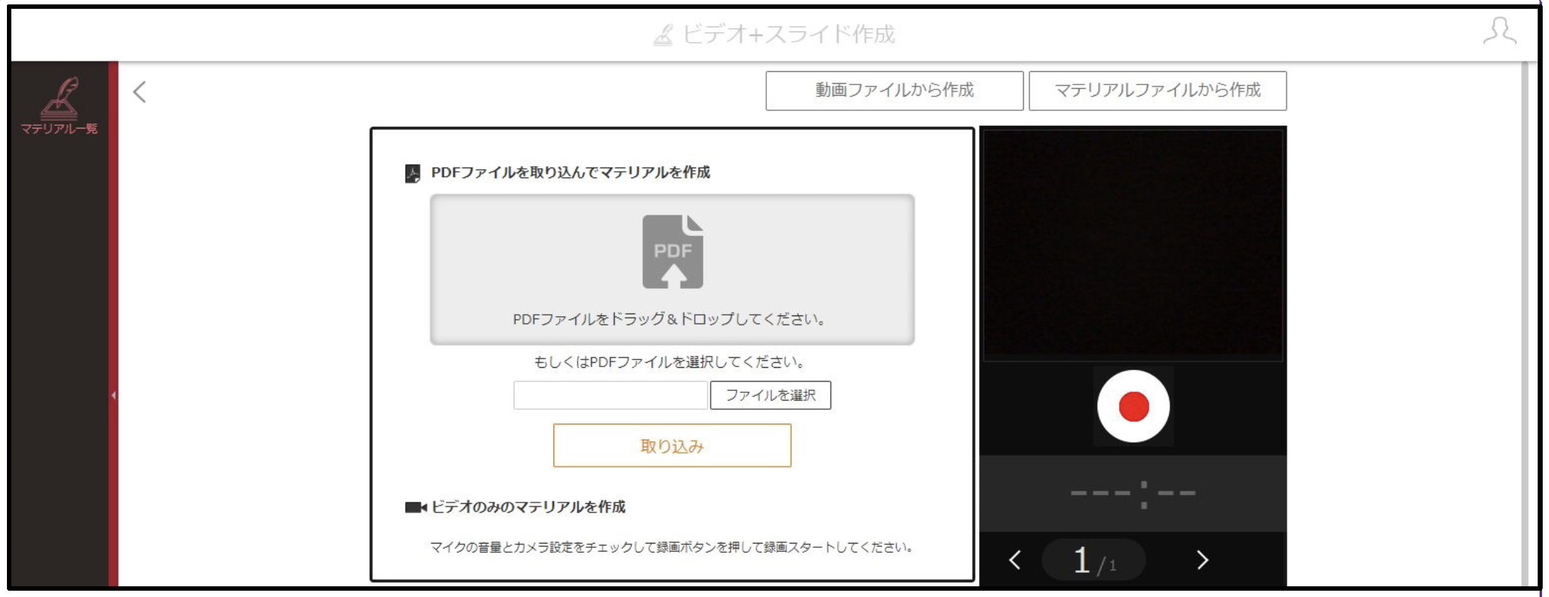
Task: Click the PDF file path input field
Action: [x=610, y=395]
